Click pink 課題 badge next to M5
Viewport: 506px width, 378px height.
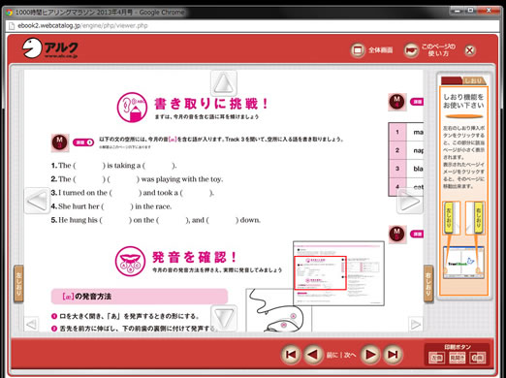coord(417,234)
